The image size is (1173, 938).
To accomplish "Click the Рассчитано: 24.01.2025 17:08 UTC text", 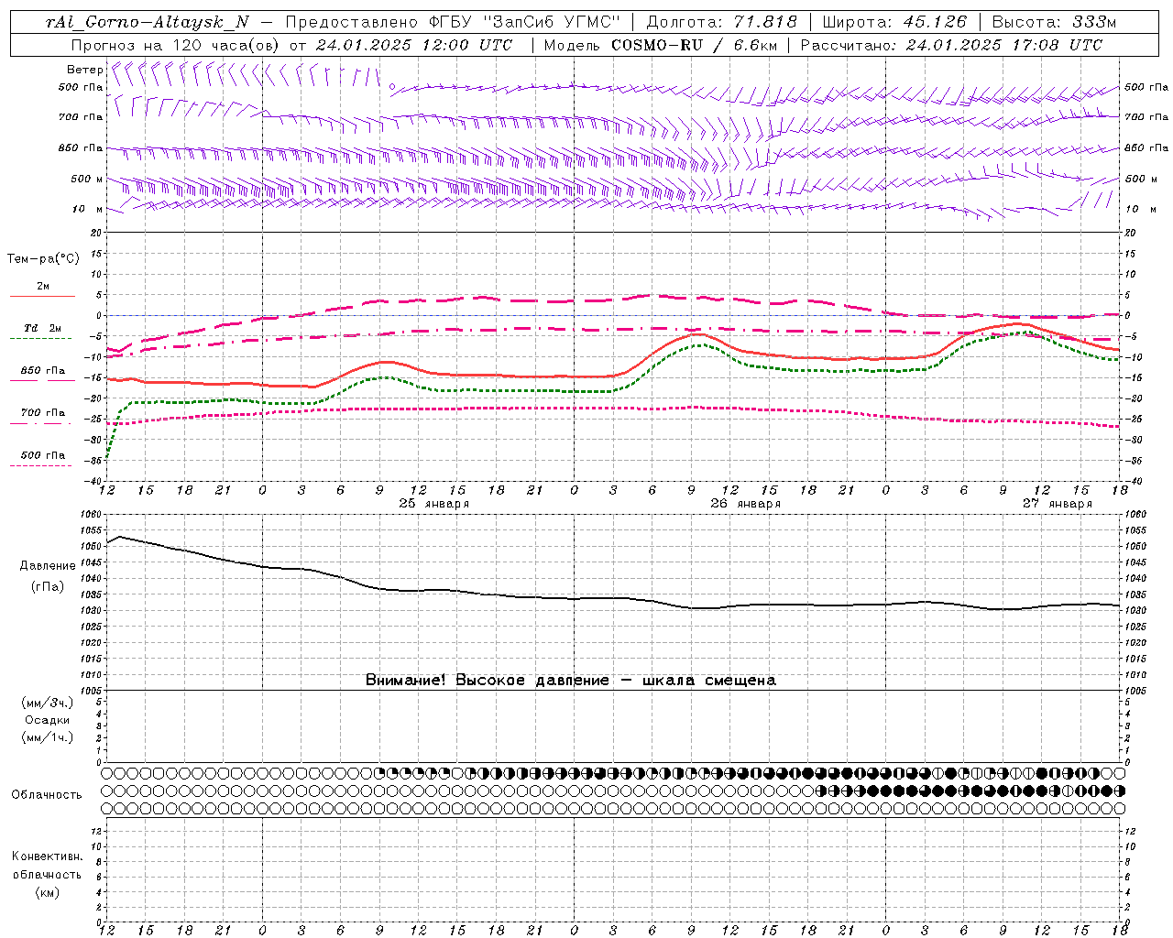I will [x=951, y=45].
